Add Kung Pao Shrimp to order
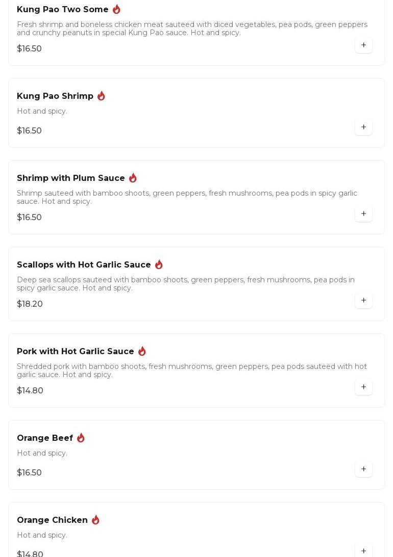Image resolution: width=393 pixels, height=557 pixels. (363, 127)
